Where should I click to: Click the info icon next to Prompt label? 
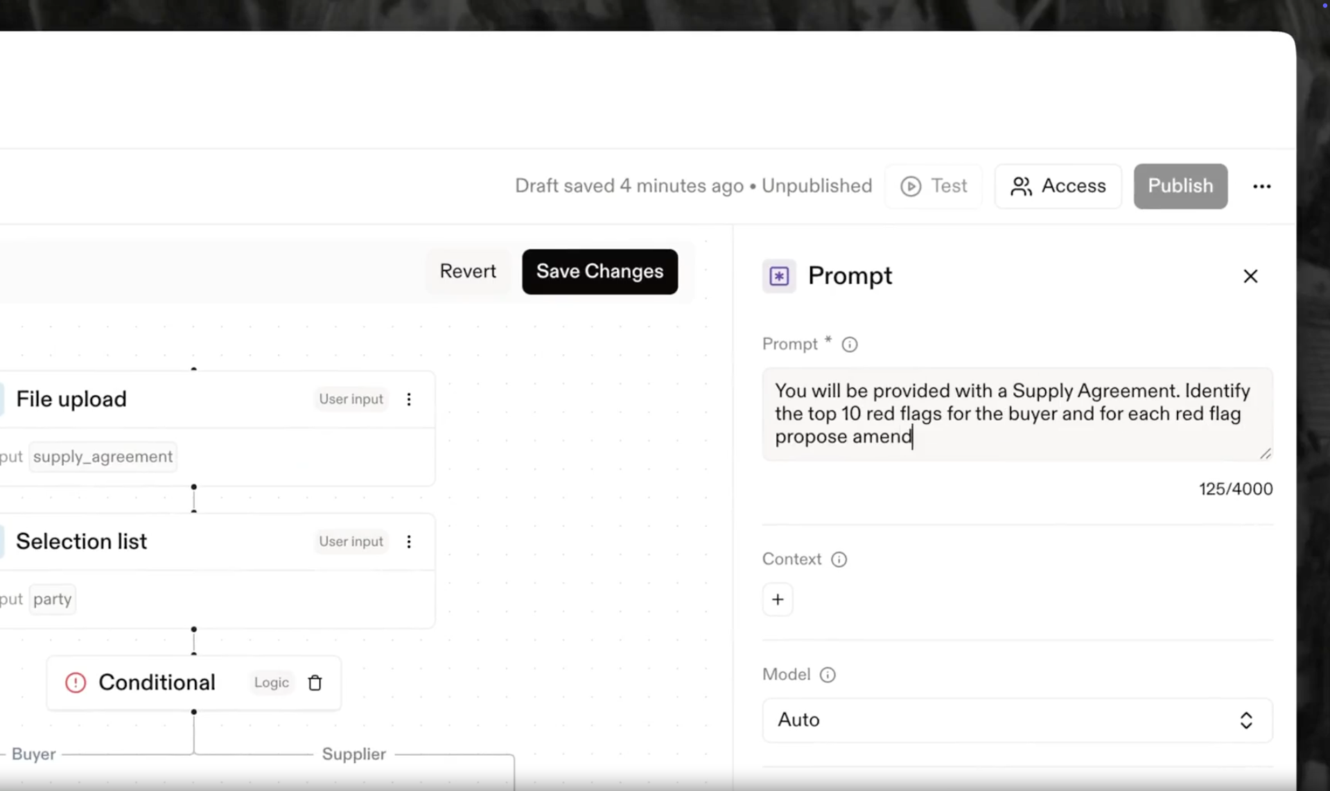pyautogui.click(x=849, y=345)
